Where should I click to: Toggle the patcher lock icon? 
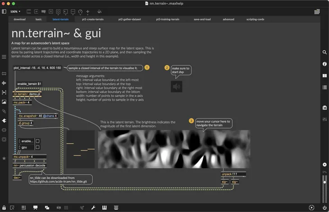[4, 208]
